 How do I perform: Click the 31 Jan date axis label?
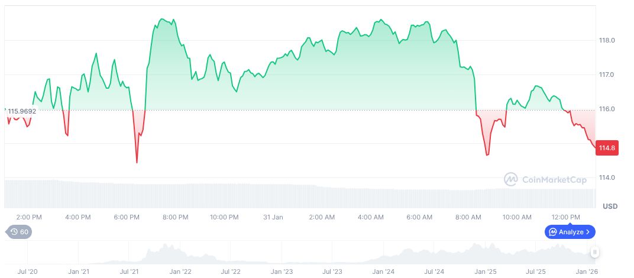pyautogui.click(x=273, y=218)
